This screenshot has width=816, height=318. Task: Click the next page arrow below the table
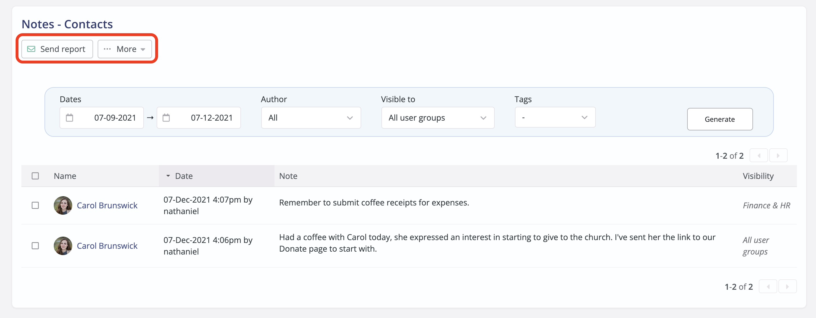tap(788, 286)
